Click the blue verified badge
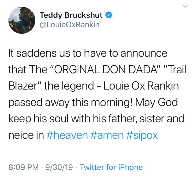The width and height of the screenshot is (196, 177). coord(109,15)
